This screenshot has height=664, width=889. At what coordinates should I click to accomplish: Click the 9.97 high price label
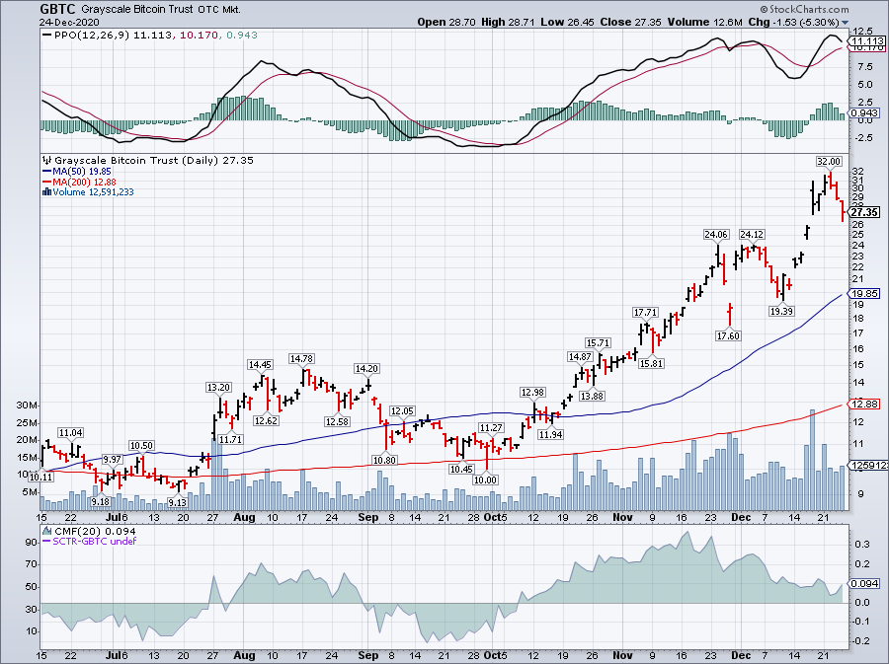pyautogui.click(x=112, y=460)
